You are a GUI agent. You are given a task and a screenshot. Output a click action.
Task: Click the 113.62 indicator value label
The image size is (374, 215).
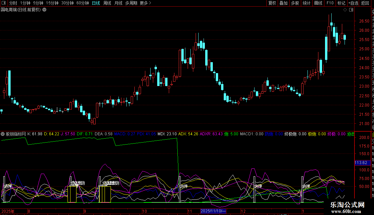(x=361, y=163)
